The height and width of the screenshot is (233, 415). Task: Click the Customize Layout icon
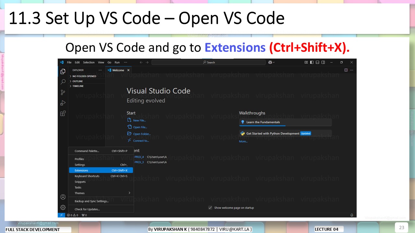pyautogui.click(x=306, y=62)
